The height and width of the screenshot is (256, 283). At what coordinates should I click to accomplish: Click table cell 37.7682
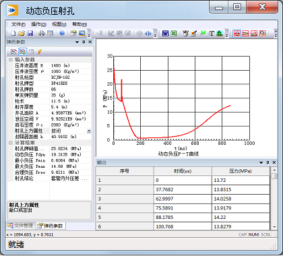[183, 189]
